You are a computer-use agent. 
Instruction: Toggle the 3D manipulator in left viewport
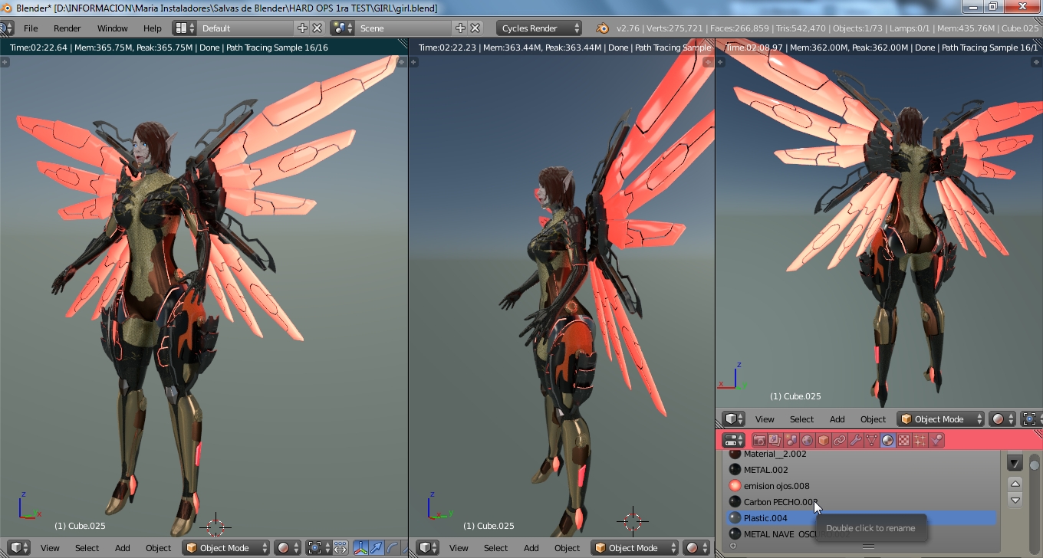pos(360,548)
